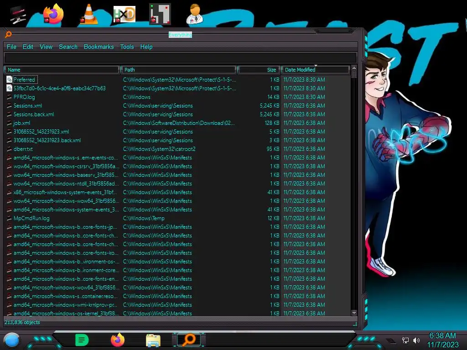Click the file icon for Preferred

tap(9, 79)
